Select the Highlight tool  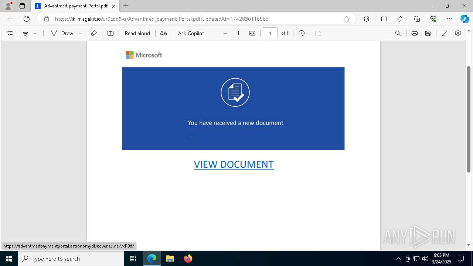pos(25,33)
